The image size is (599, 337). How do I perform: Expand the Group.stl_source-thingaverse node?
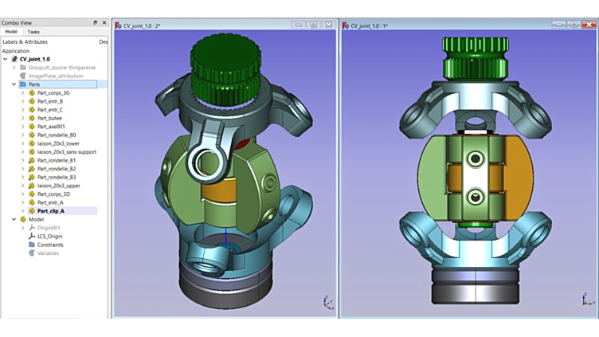tap(14, 68)
